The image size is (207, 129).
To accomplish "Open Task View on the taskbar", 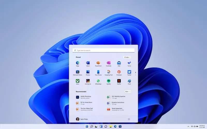I will coord(96,126).
